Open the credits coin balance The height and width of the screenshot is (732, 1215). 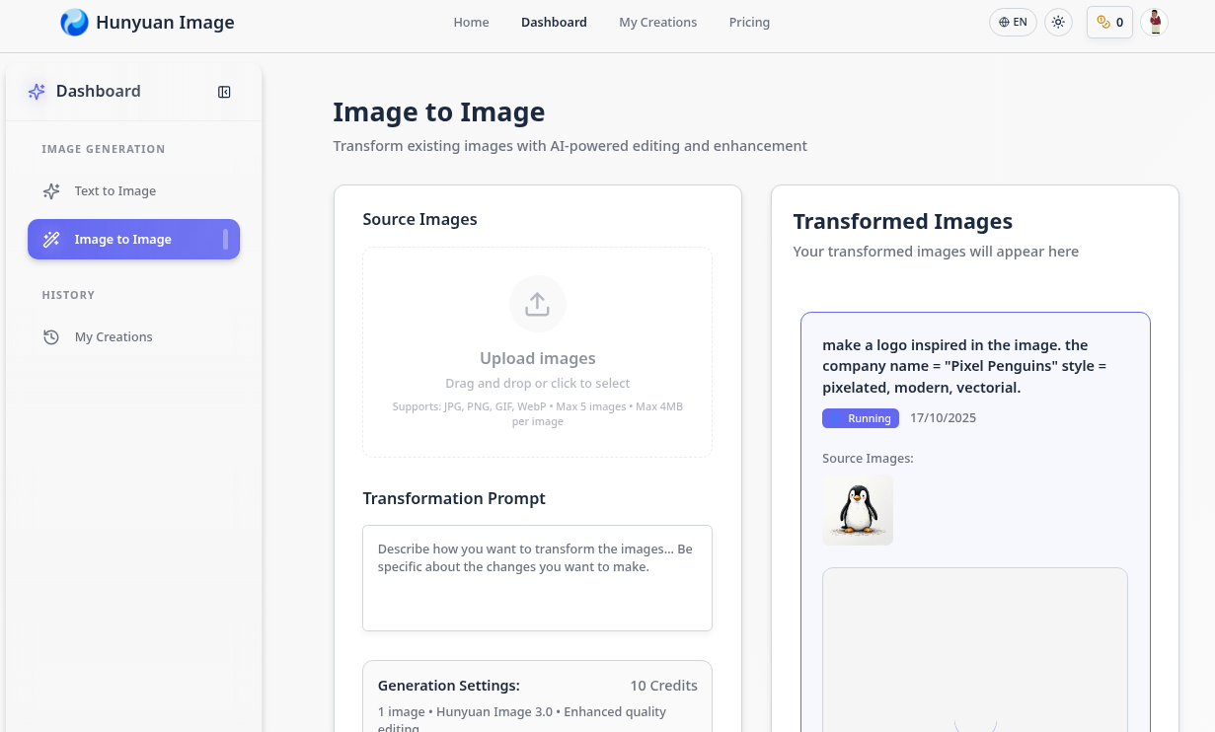point(1109,22)
